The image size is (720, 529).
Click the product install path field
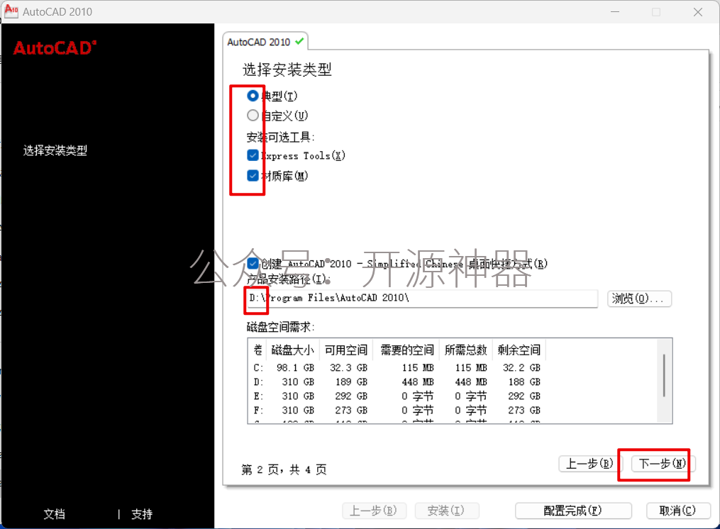point(421,298)
